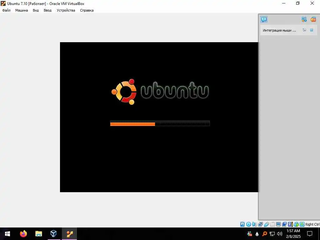Screen dimensions: 320x240
Task: Click the CPU virtualization V chip icon
Action: coord(290,224)
